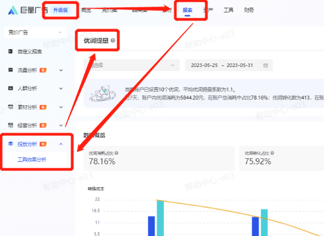Expand 素材分析 chevron
The image size is (324, 236).
[61, 107]
